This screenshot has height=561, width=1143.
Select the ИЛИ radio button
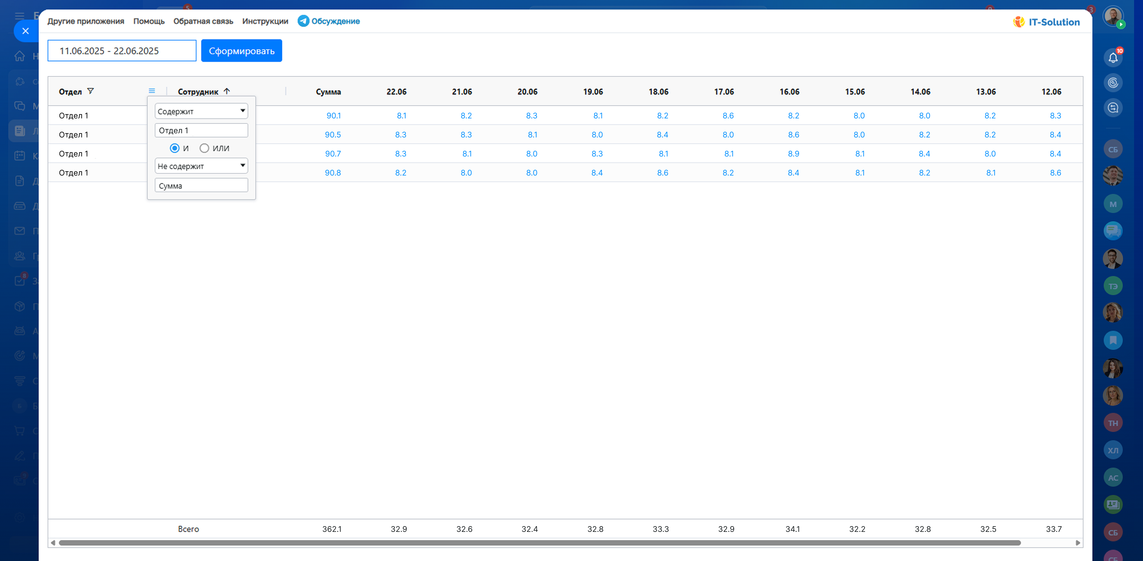tap(204, 148)
